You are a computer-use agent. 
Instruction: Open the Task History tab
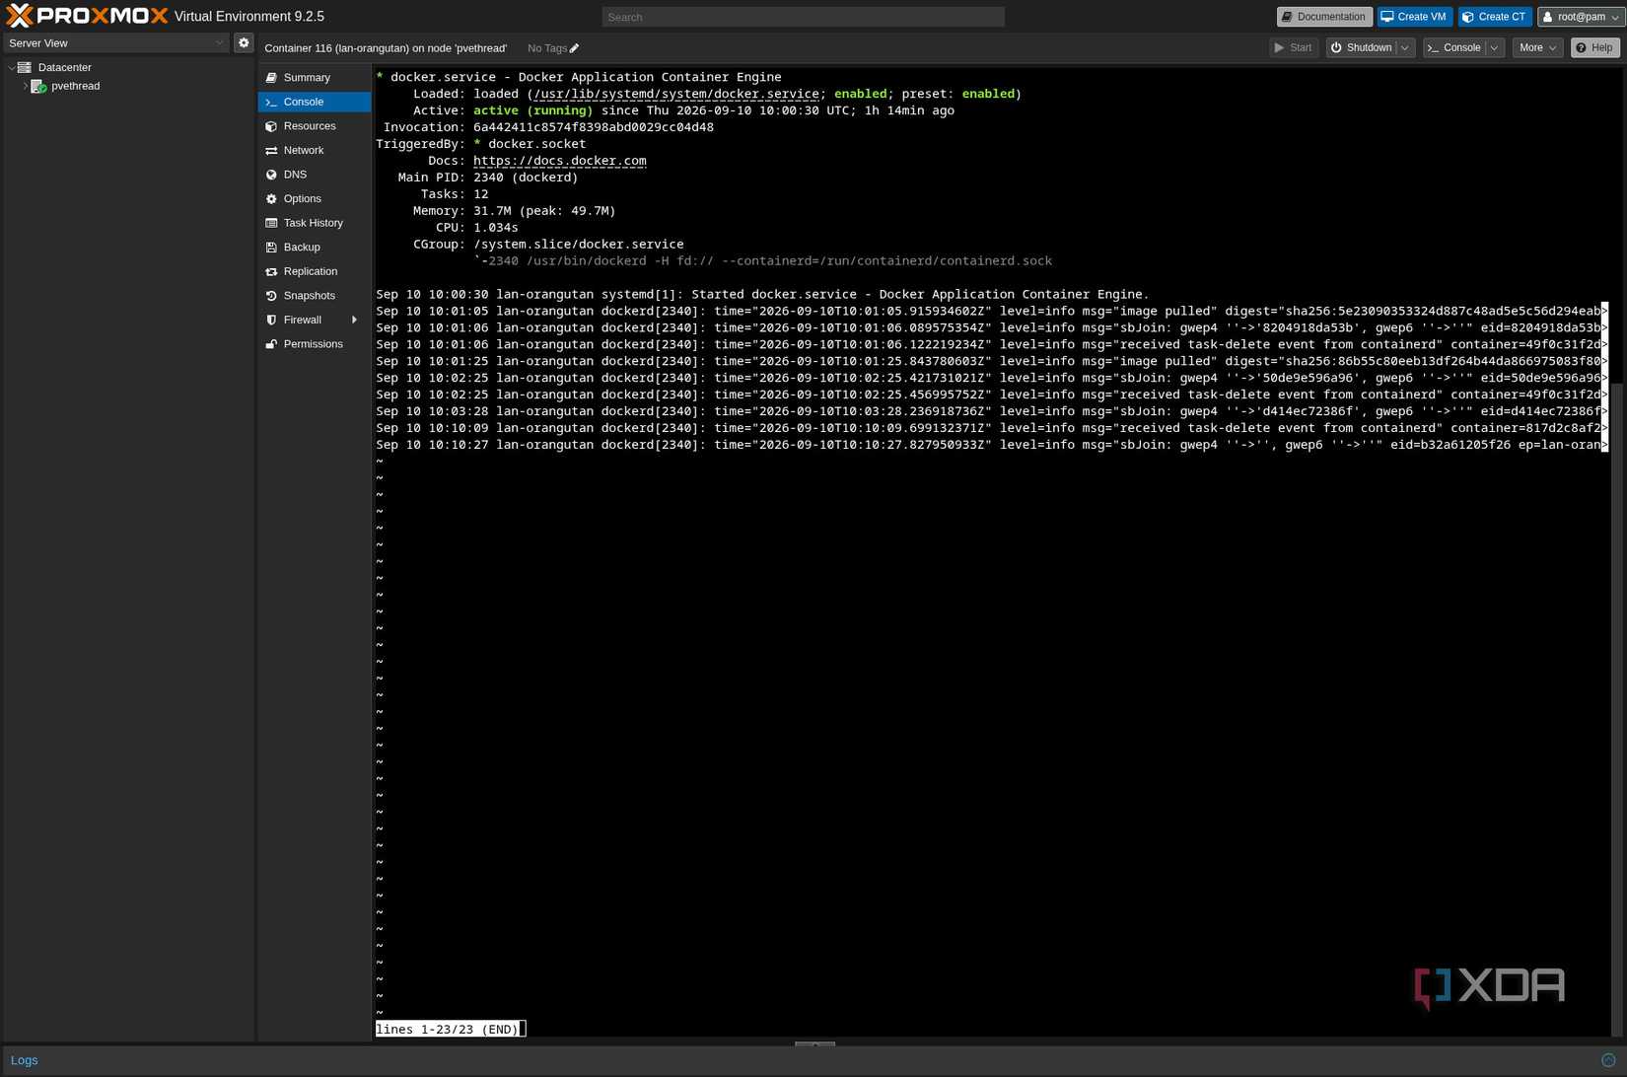(x=315, y=223)
